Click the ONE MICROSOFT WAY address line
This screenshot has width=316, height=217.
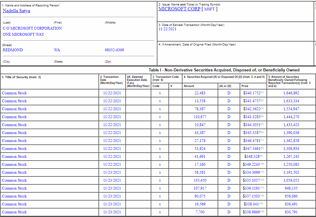pyautogui.click(x=24, y=34)
